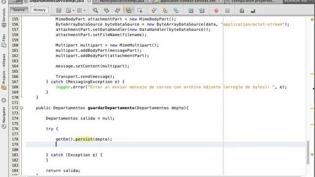Click the Uncomment lines toolbar icon
Image resolution: width=315 pixels, height=177 pixels.
[x=253, y=11]
